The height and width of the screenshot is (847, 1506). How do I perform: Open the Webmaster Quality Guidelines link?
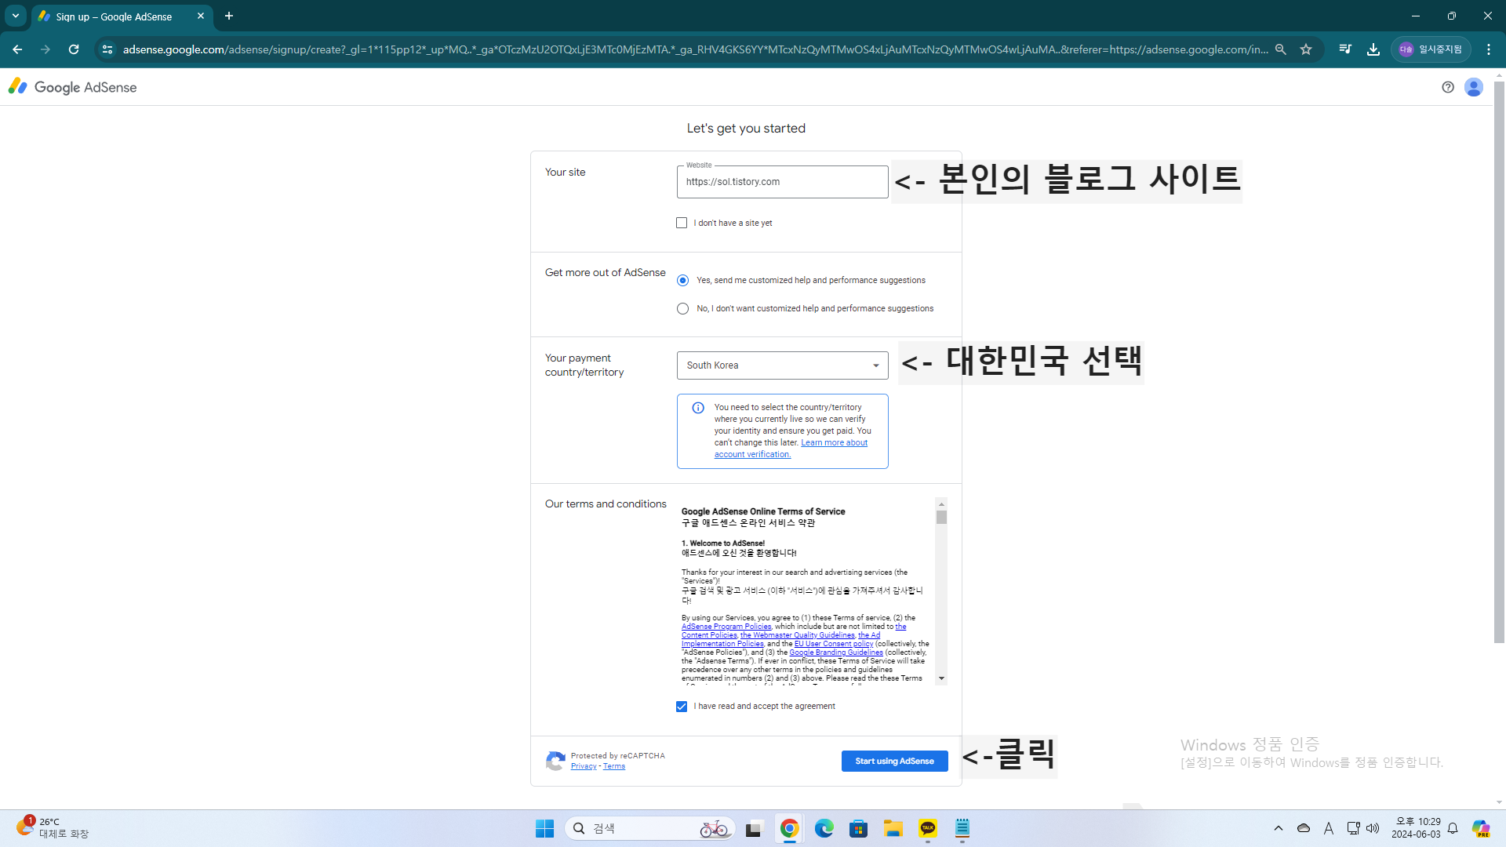click(x=798, y=635)
